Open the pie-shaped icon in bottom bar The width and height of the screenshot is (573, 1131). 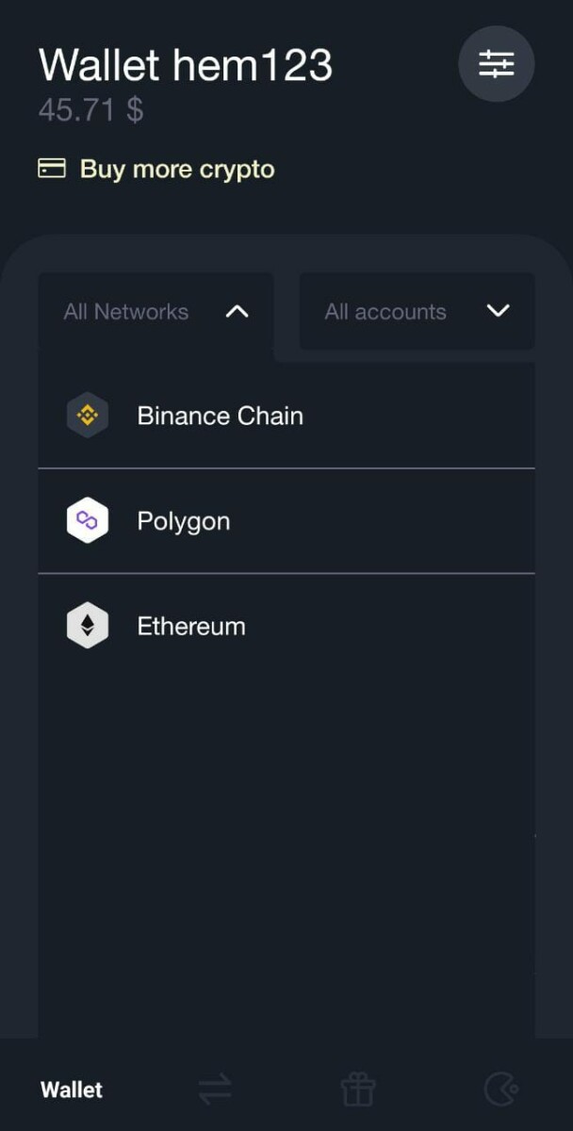pyautogui.click(x=500, y=1090)
